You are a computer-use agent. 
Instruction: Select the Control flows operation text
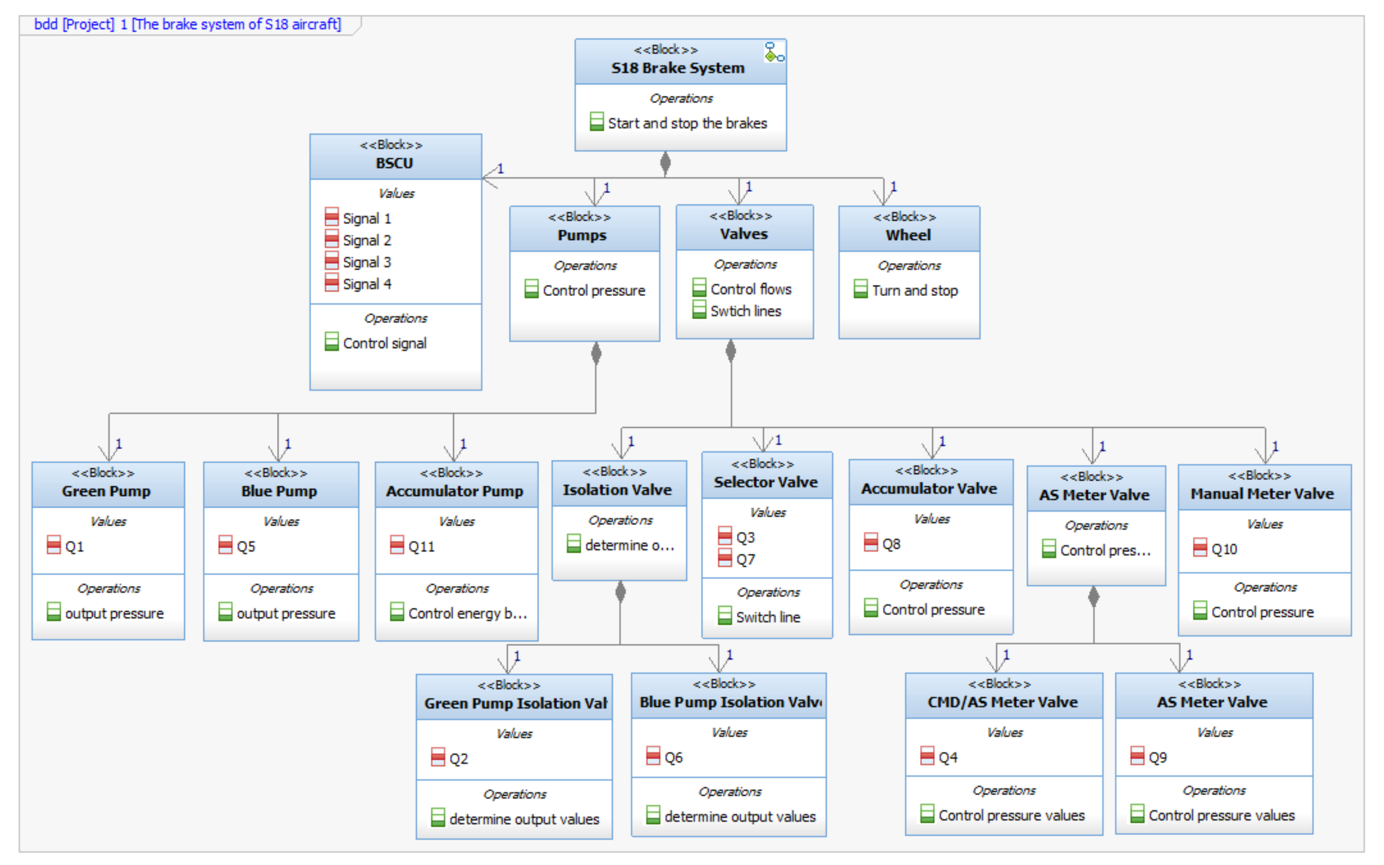pyautogui.click(x=751, y=289)
